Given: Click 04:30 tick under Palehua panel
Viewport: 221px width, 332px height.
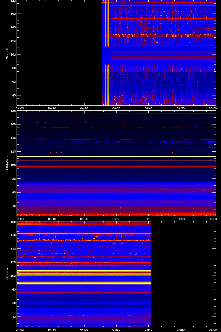Looking at the screenshot, I should (x=116, y=330).
